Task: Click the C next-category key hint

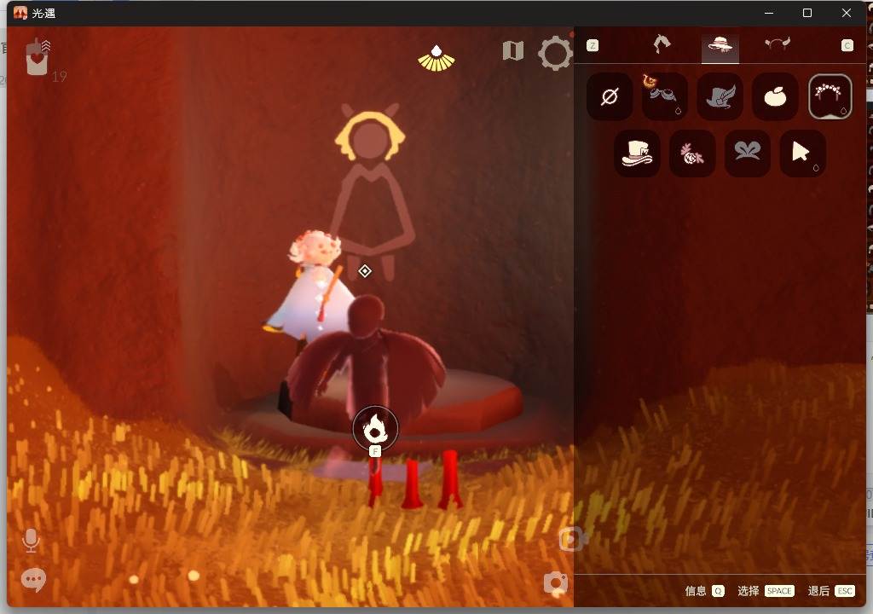Action: 847,46
